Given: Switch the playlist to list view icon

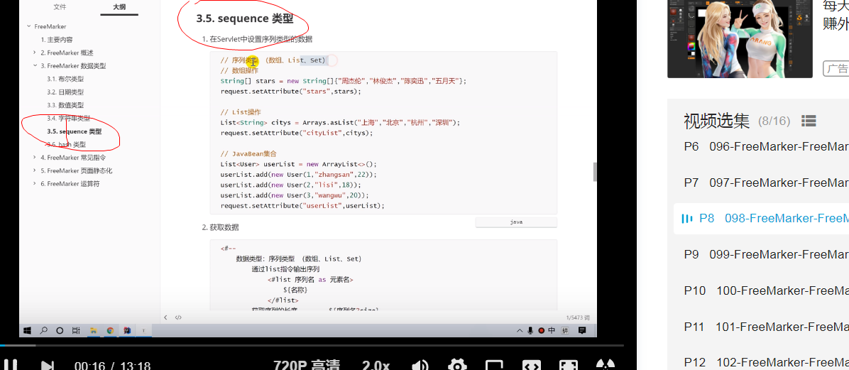Looking at the screenshot, I should [x=809, y=121].
